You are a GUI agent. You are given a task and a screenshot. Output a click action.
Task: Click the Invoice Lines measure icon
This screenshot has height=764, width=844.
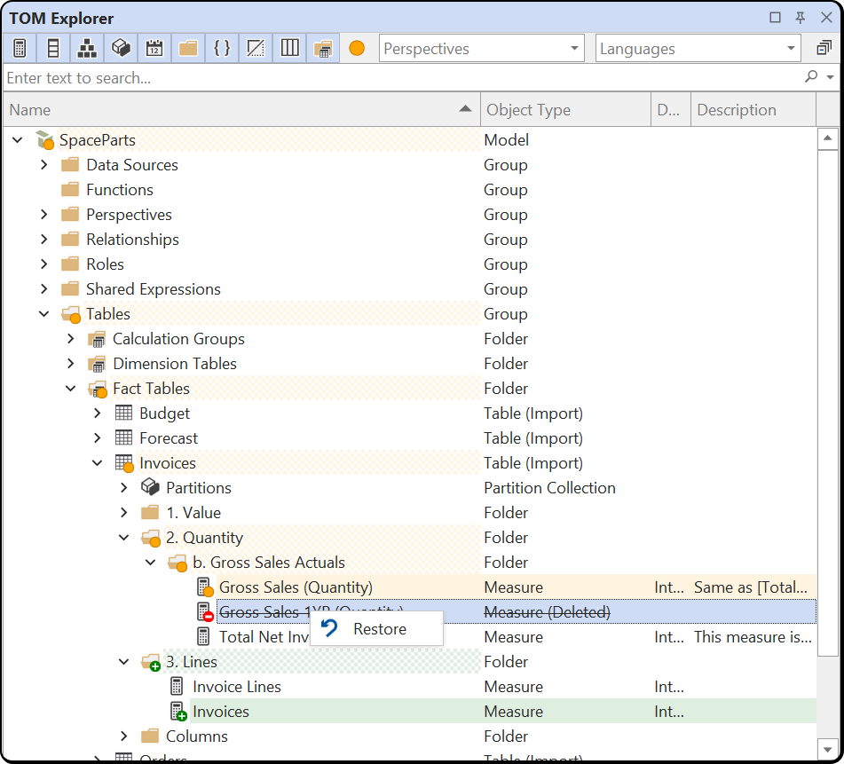(177, 686)
